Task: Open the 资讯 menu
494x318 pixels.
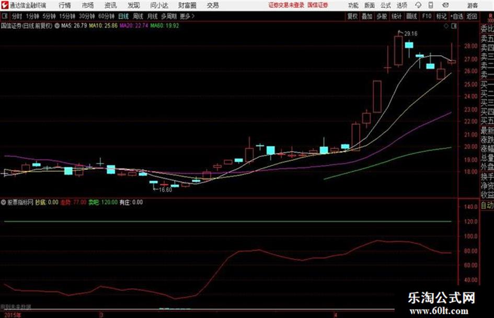Action: point(111,5)
